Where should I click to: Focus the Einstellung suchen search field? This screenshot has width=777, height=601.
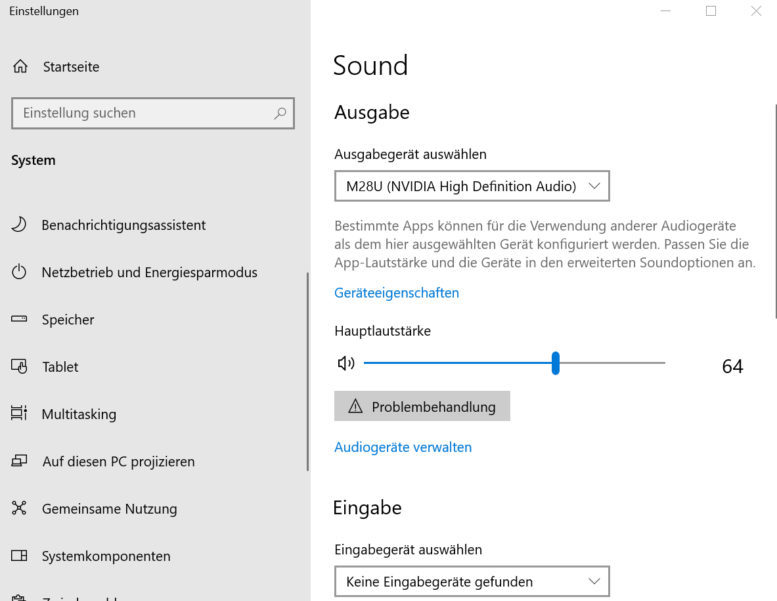coord(144,113)
